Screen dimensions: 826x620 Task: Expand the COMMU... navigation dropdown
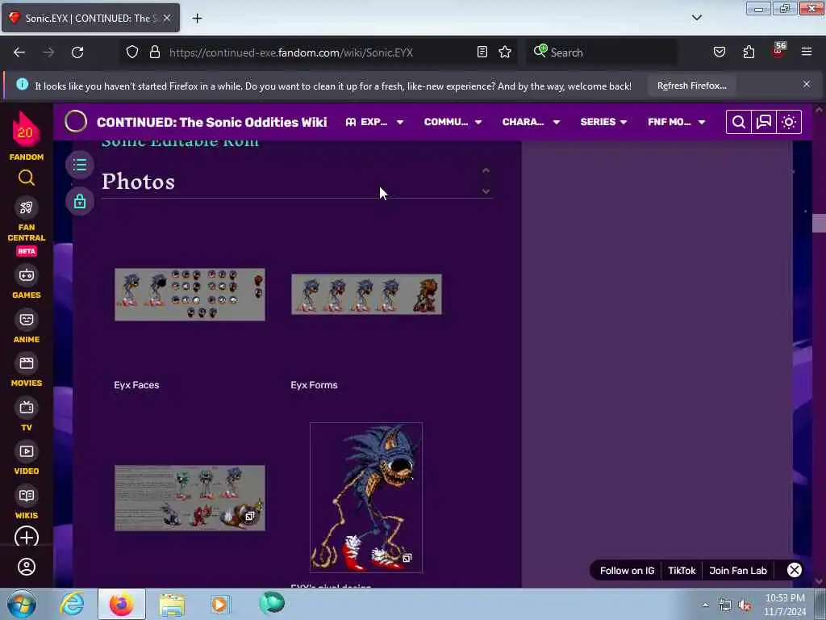point(453,122)
